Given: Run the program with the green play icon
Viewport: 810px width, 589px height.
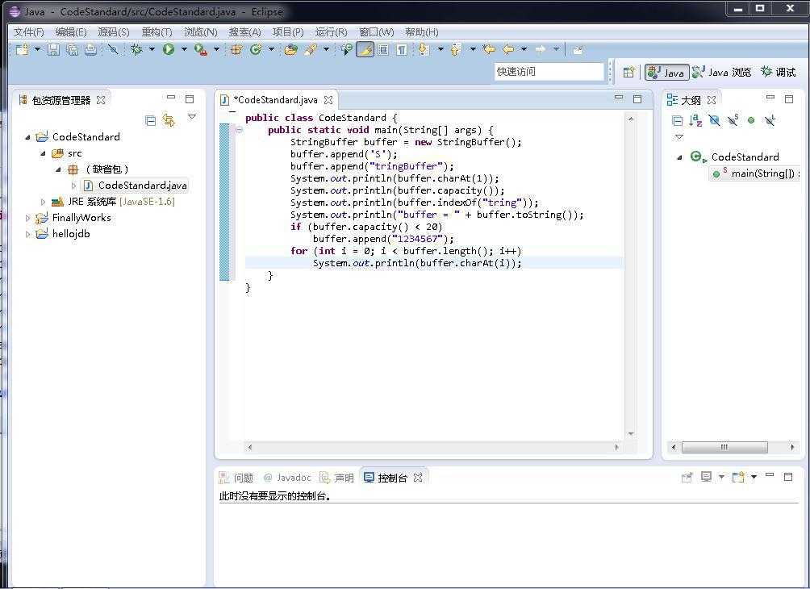Looking at the screenshot, I should [x=169, y=49].
